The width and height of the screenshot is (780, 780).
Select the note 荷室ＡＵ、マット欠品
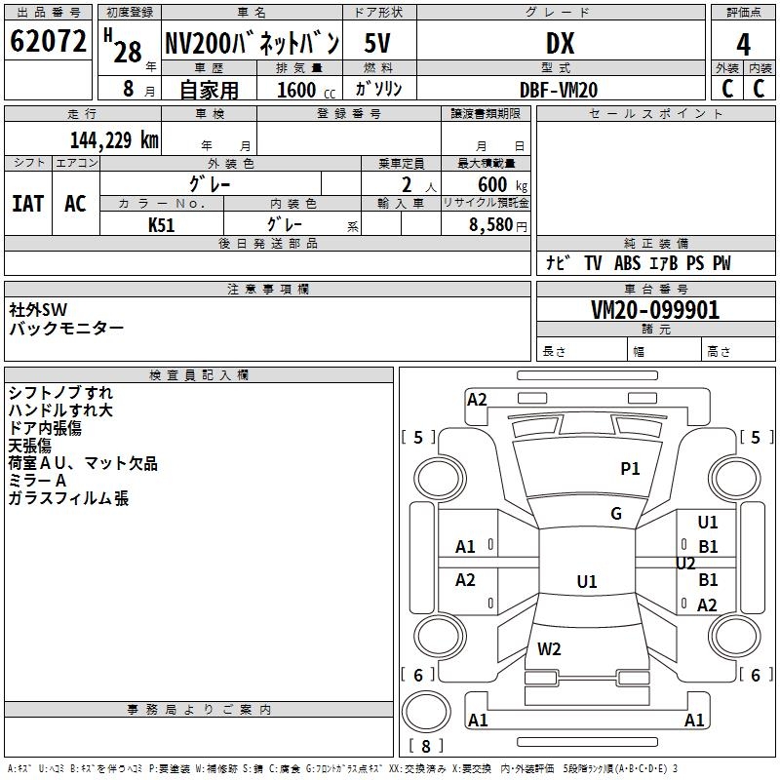coord(83,463)
